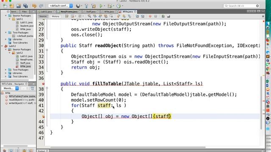This screenshot has width=271, height=152.
Task: Open the Lab52.java editor tab
Action: (x=46, y=12)
